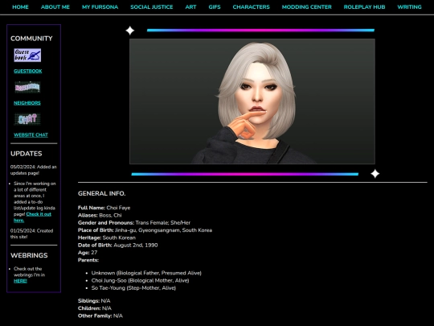
Task: Click the 'Place of Birth' line
Action: pyautogui.click(x=145, y=230)
